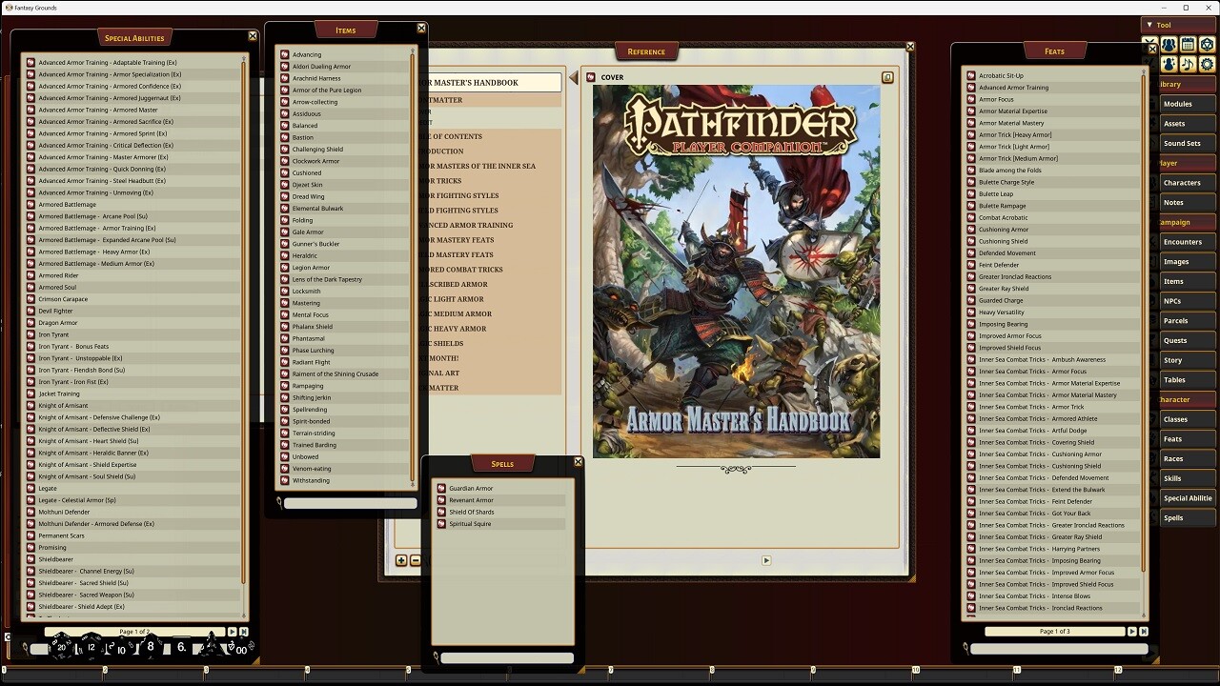Image resolution: width=1220 pixels, height=686 pixels.
Task: Open the Bastion item entry
Action: (303, 137)
